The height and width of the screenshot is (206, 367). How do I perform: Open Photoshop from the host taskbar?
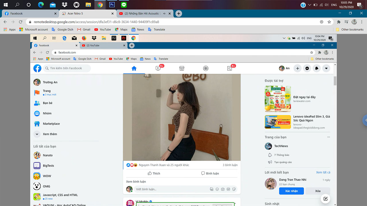[112, 5]
